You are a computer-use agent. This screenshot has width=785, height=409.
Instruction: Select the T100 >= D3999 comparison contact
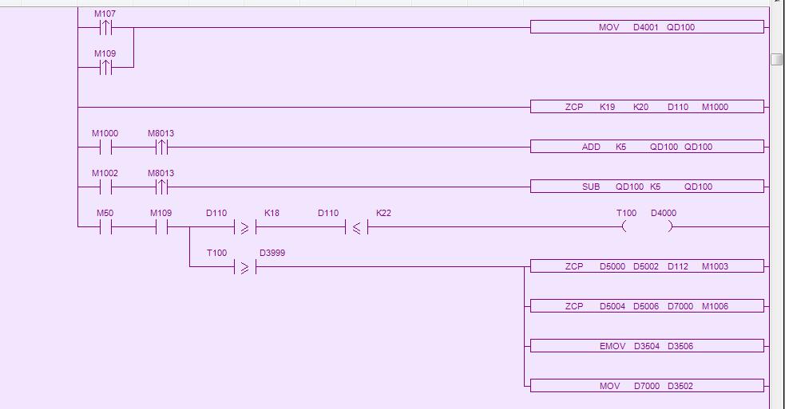point(244,267)
